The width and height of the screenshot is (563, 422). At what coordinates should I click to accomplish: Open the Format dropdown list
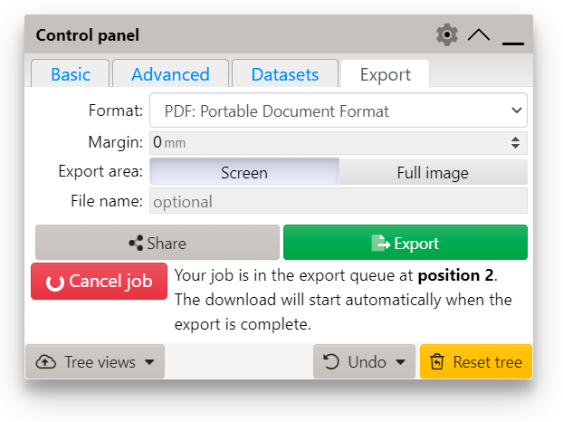tap(338, 111)
